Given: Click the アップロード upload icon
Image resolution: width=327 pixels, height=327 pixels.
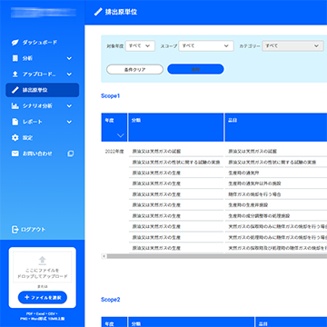Looking at the screenshot, I should pyautogui.click(x=15, y=74).
